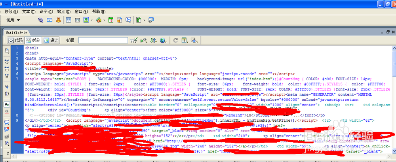
Task: Balance braces in code
Action: 7,94
